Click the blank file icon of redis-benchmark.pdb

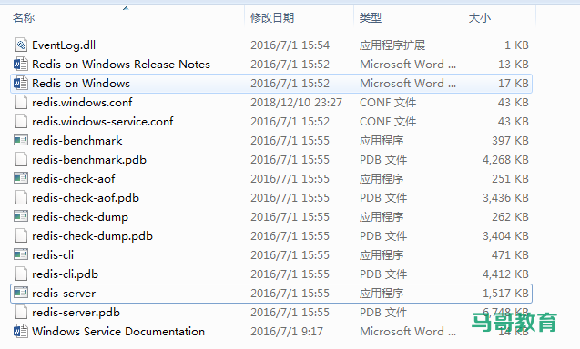21,160
